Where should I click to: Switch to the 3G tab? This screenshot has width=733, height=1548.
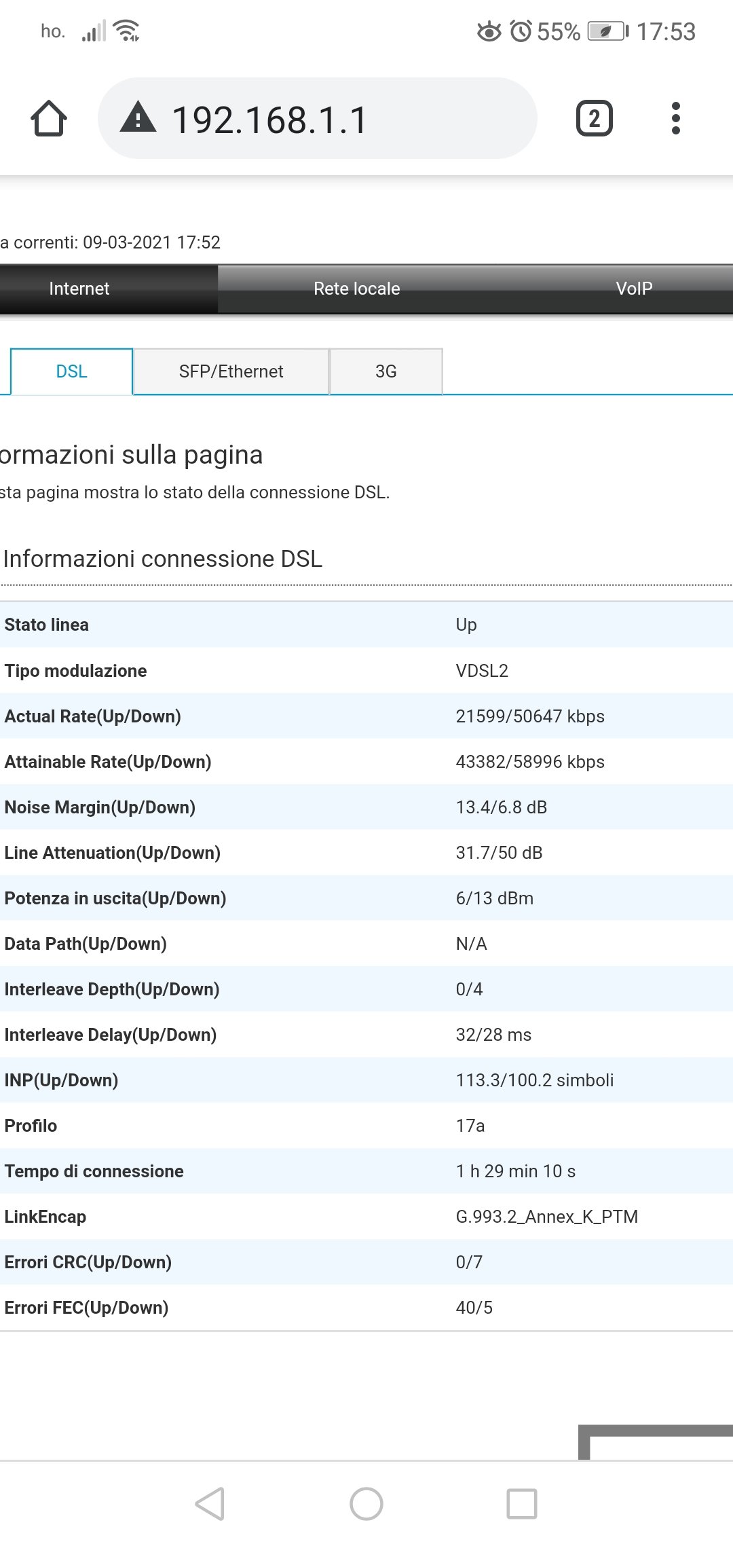pos(386,371)
